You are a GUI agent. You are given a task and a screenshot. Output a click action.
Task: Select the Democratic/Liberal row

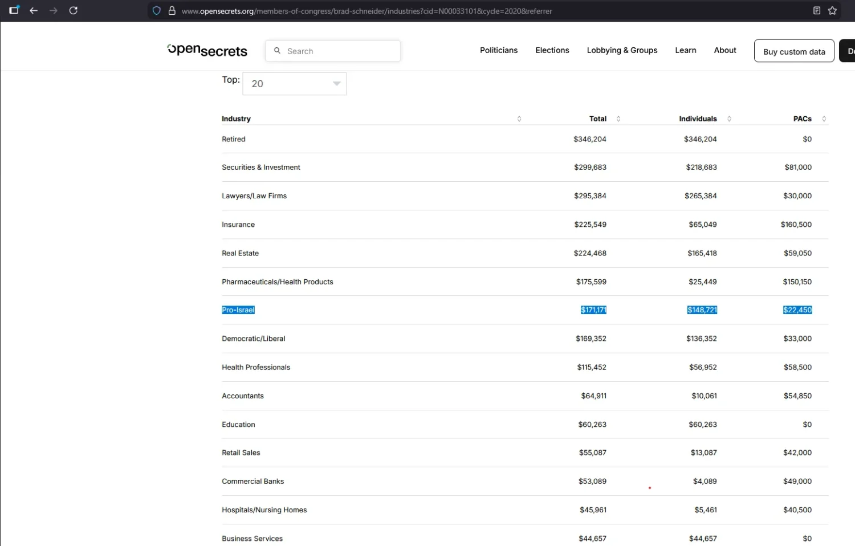coord(525,339)
